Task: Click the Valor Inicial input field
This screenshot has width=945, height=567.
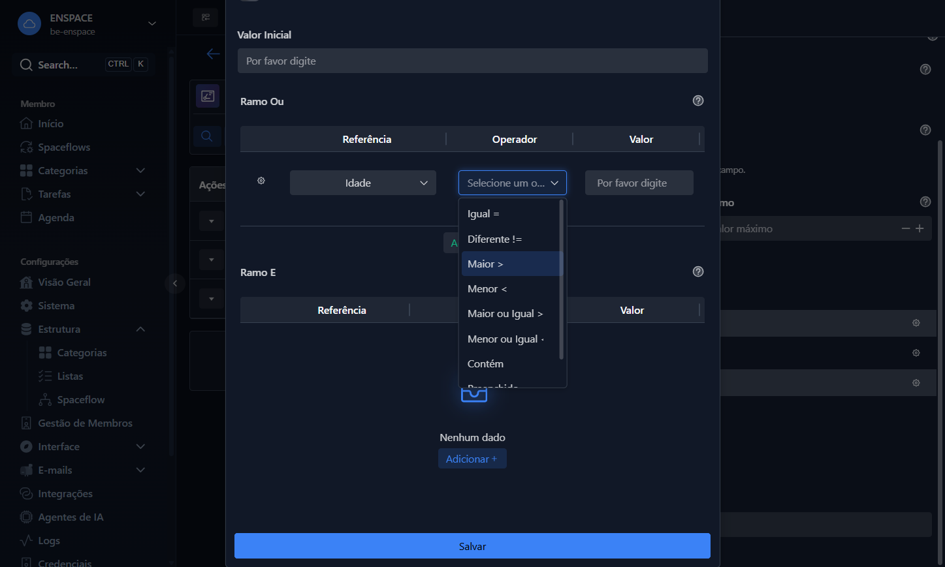Action: (473, 61)
